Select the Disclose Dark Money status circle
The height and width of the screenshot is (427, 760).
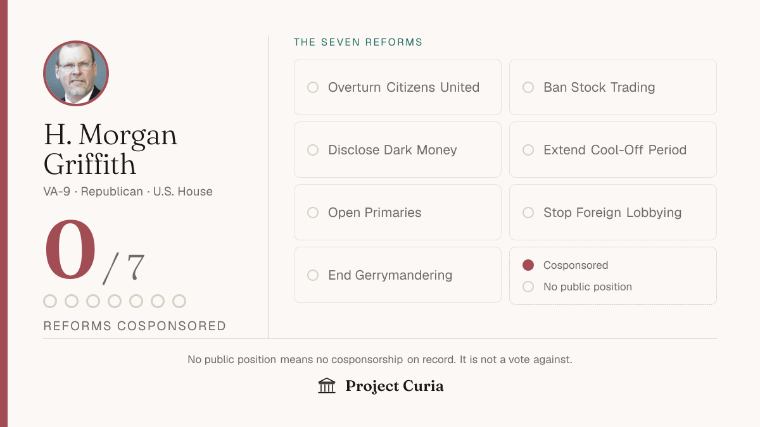pos(313,150)
